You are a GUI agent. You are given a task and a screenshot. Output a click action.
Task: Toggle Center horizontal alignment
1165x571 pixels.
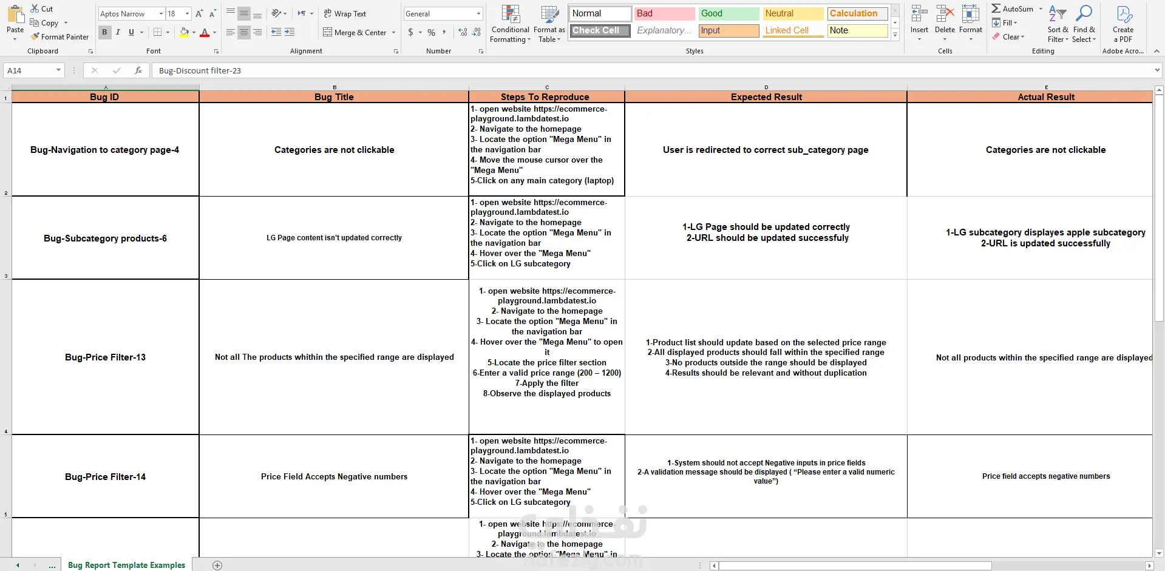tap(244, 32)
